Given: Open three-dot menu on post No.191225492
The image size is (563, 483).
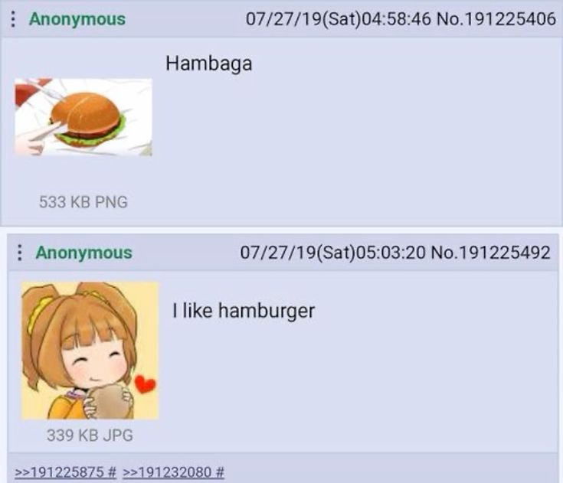Looking at the screenshot, I should coord(20,253).
